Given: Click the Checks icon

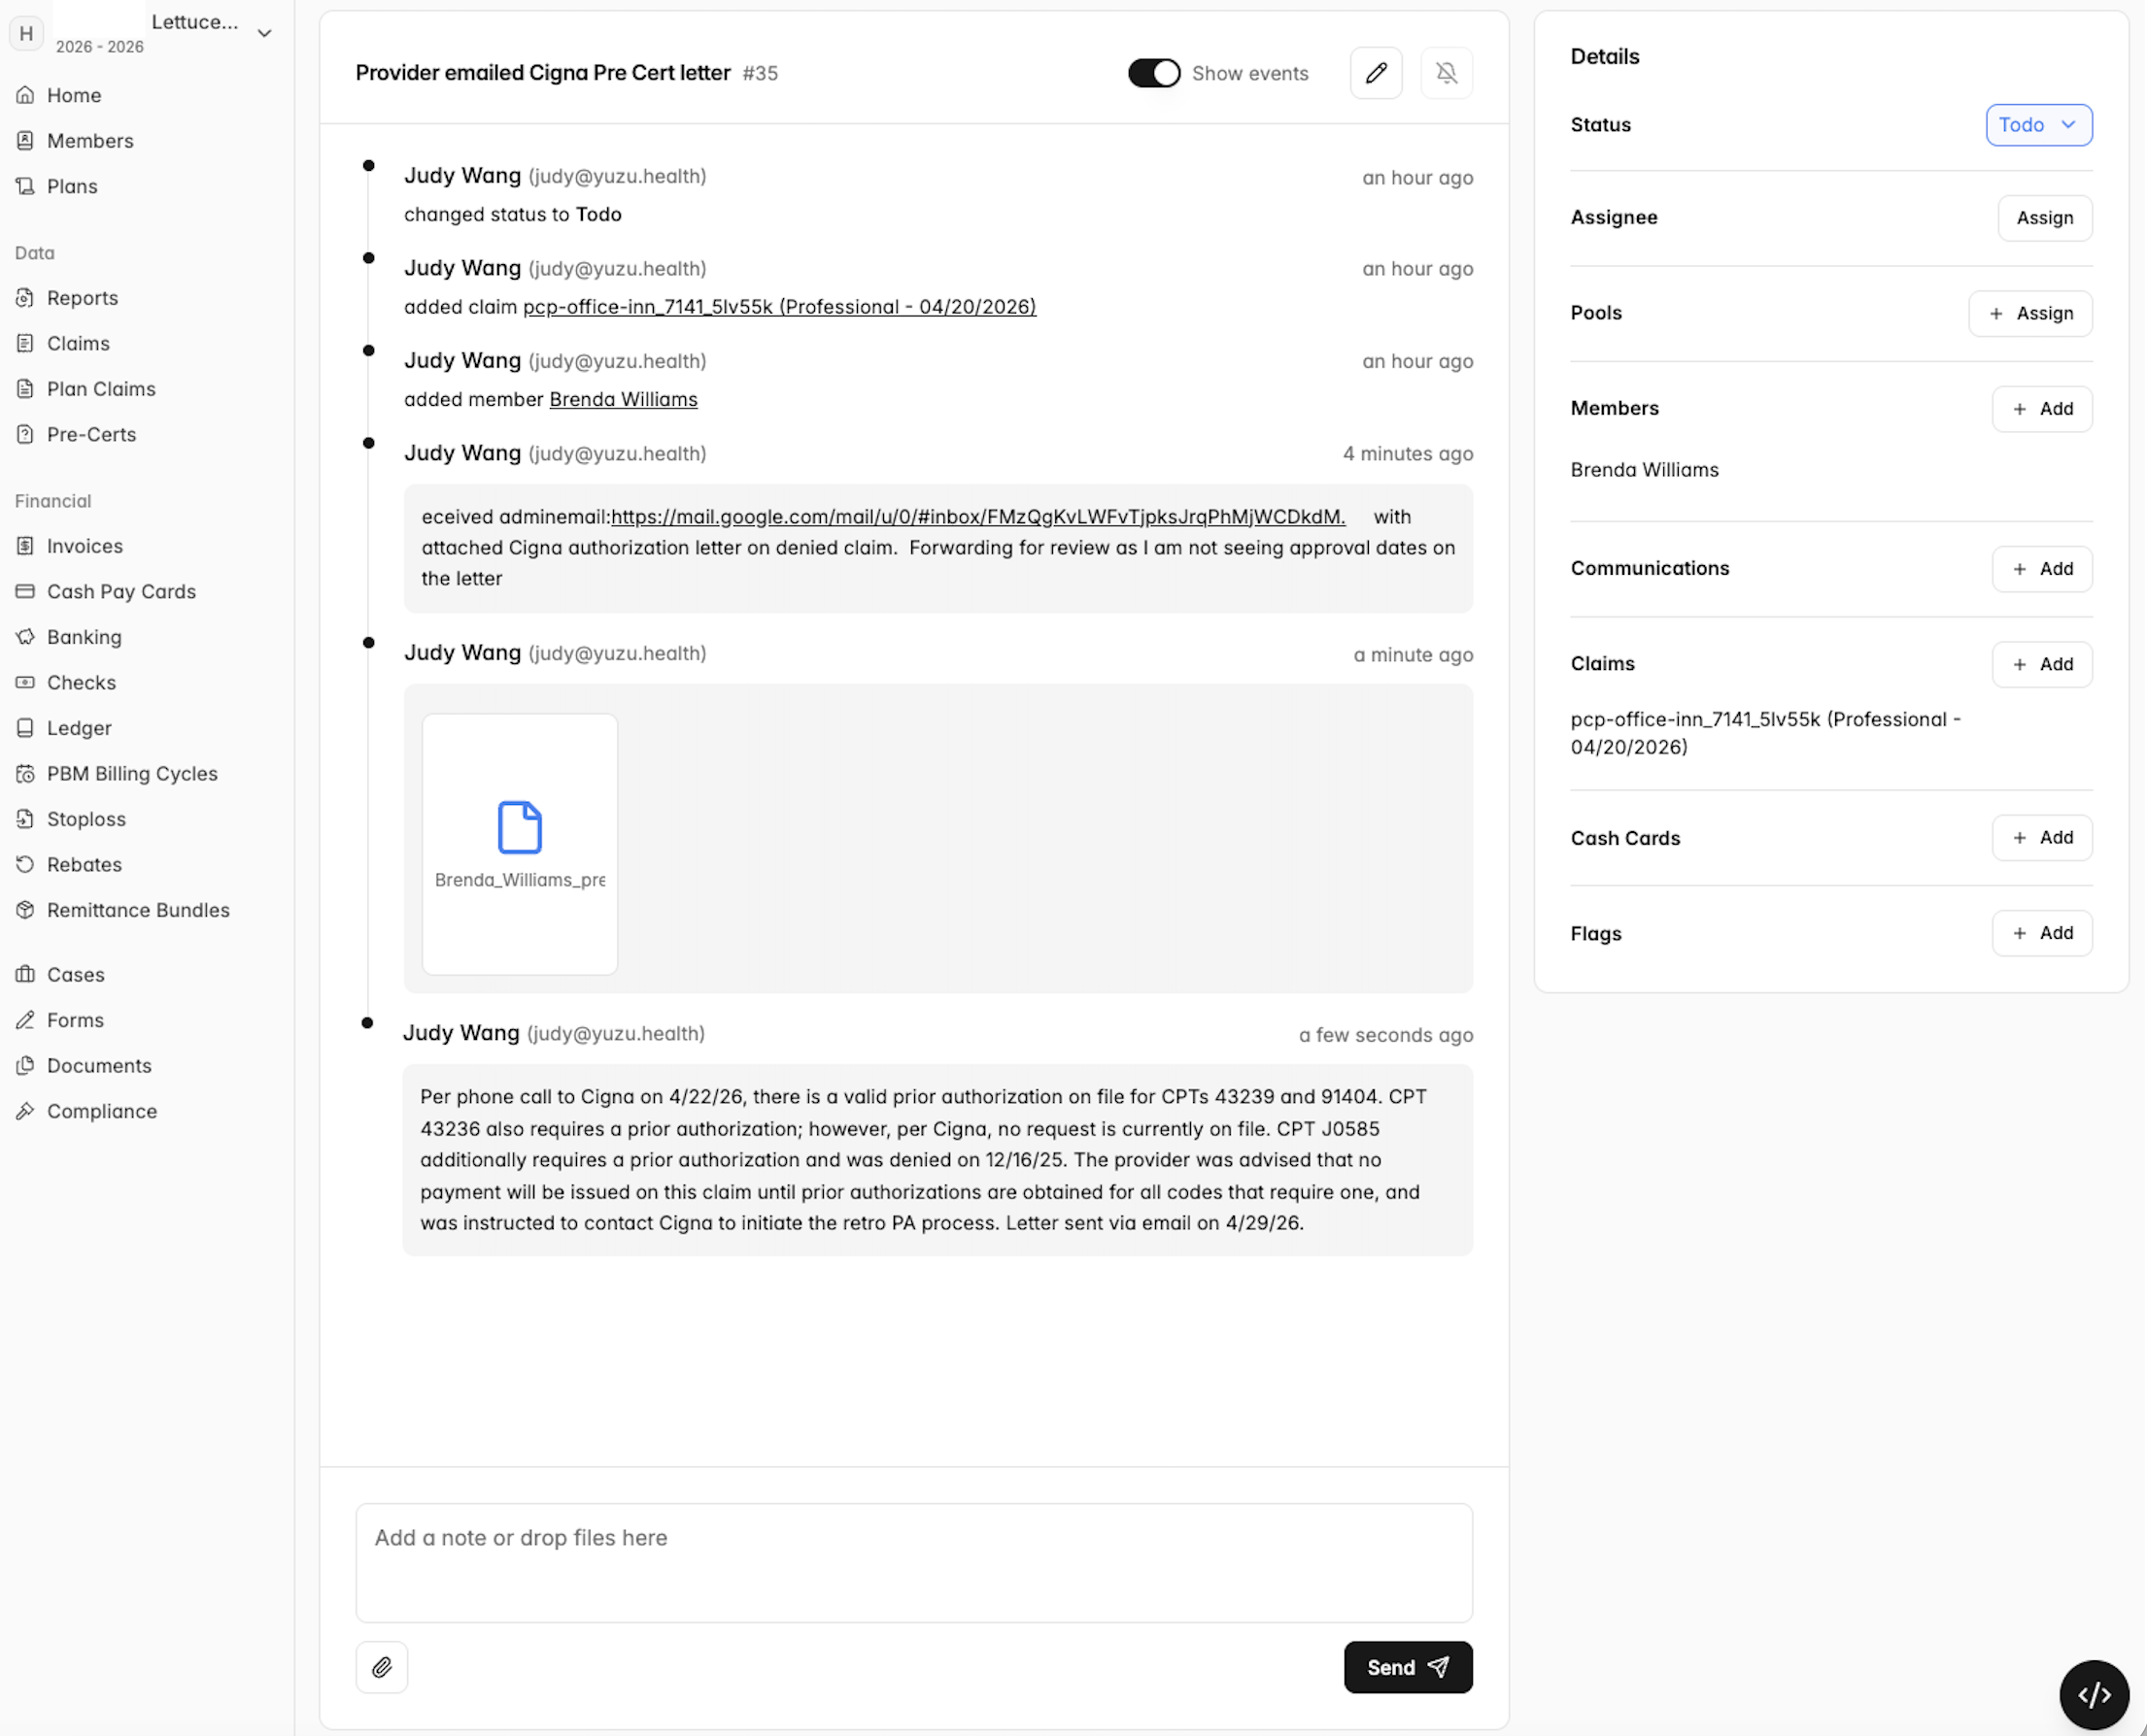Looking at the screenshot, I should pyautogui.click(x=25, y=682).
